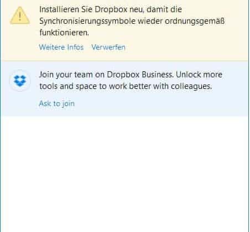Click the word 'ordnungsgemäß' in the warning text
The image size is (250, 232).
click(x=195, y=21)
